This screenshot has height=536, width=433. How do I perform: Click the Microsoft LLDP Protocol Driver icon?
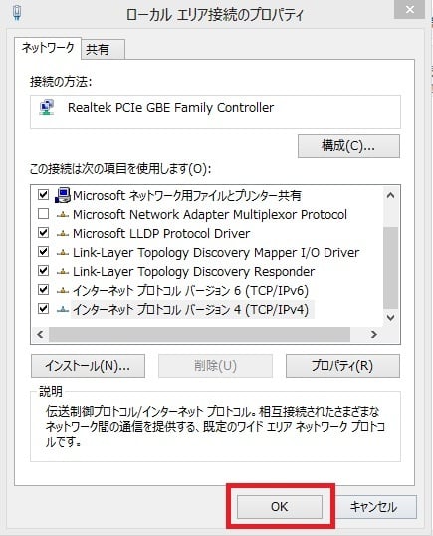coord(63,234)
